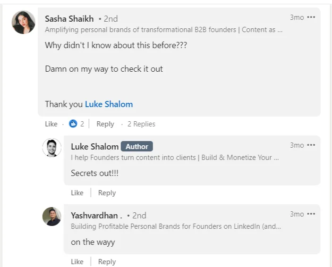Like Luke Shalom's 'Secrets out!!!' reply
Image resolution: width=332 pixels, height=267 pixels.
(77, 193)
